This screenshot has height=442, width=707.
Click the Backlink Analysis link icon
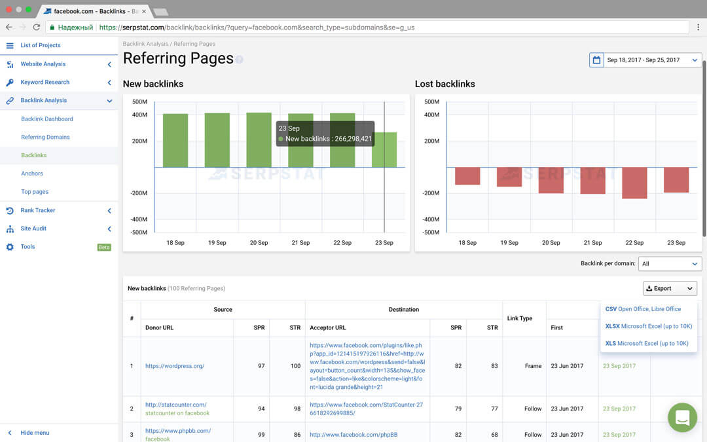pos(10,100)
